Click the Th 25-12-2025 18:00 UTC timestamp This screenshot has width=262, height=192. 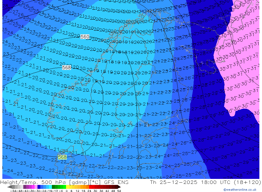click(191, 182)
